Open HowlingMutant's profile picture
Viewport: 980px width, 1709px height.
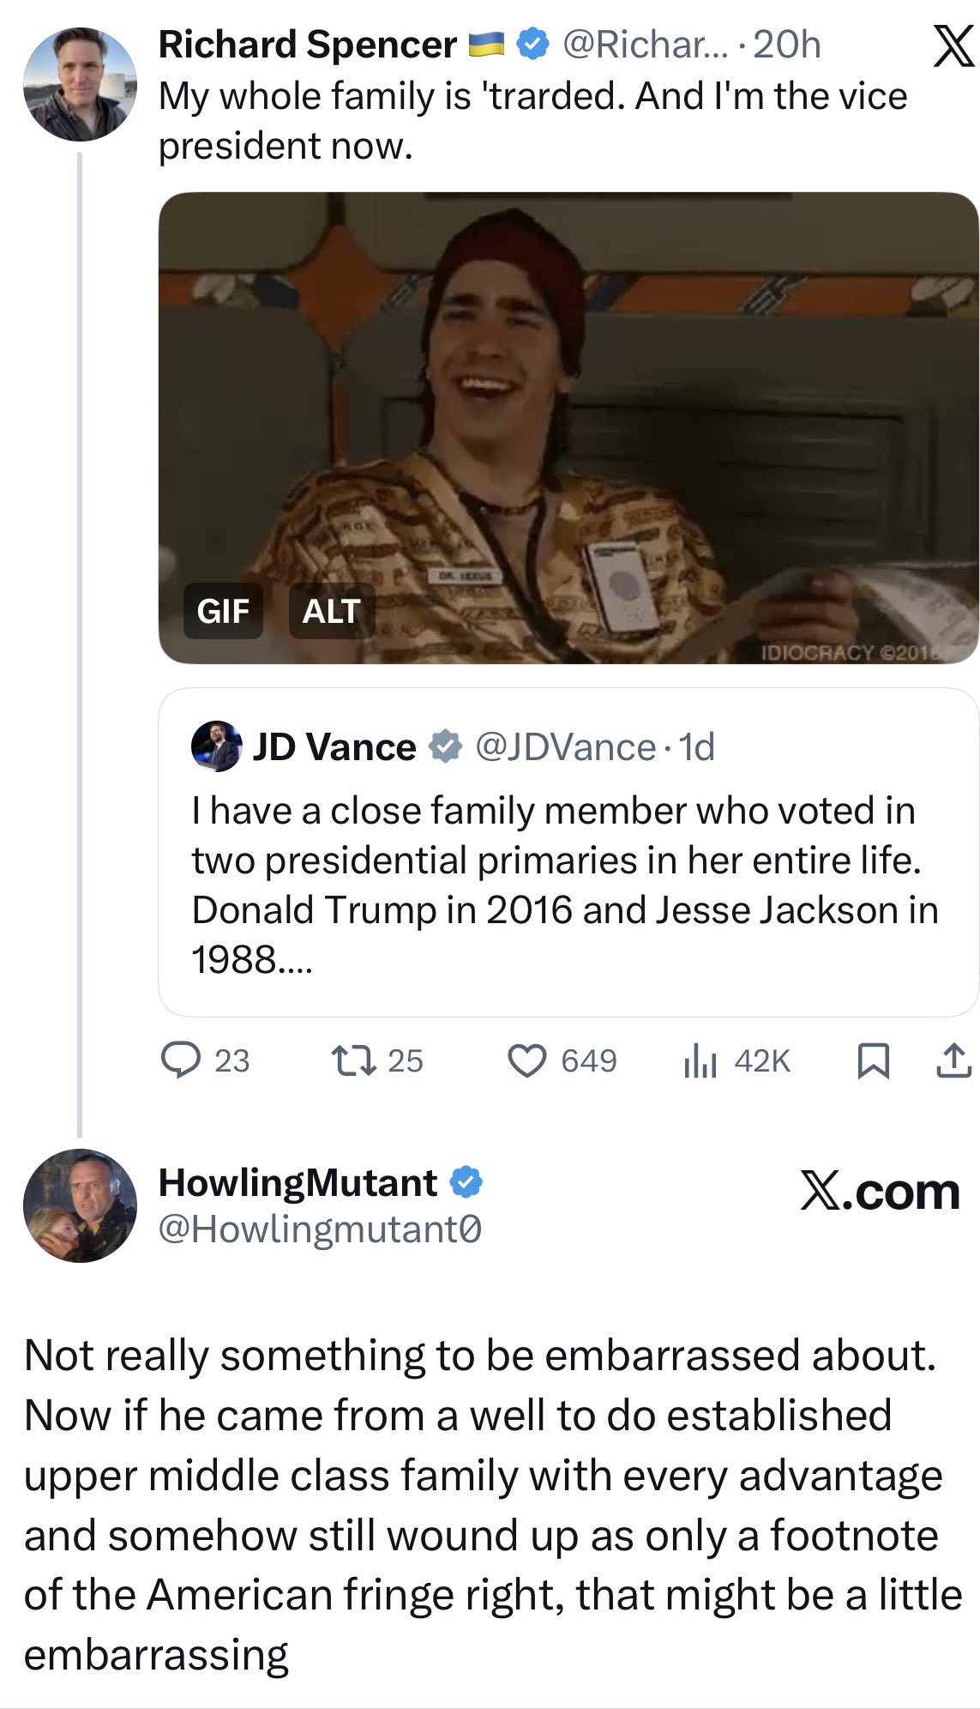80,1205
